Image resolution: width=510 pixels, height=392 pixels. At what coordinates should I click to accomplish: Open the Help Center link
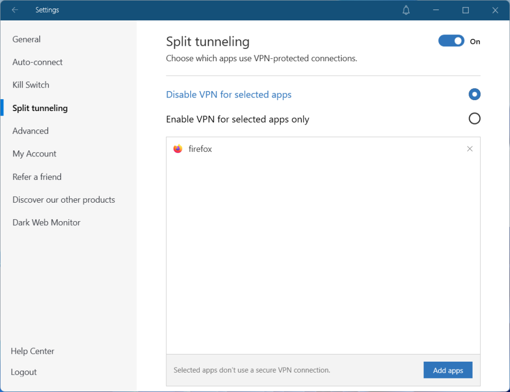[x=32, y=351]
